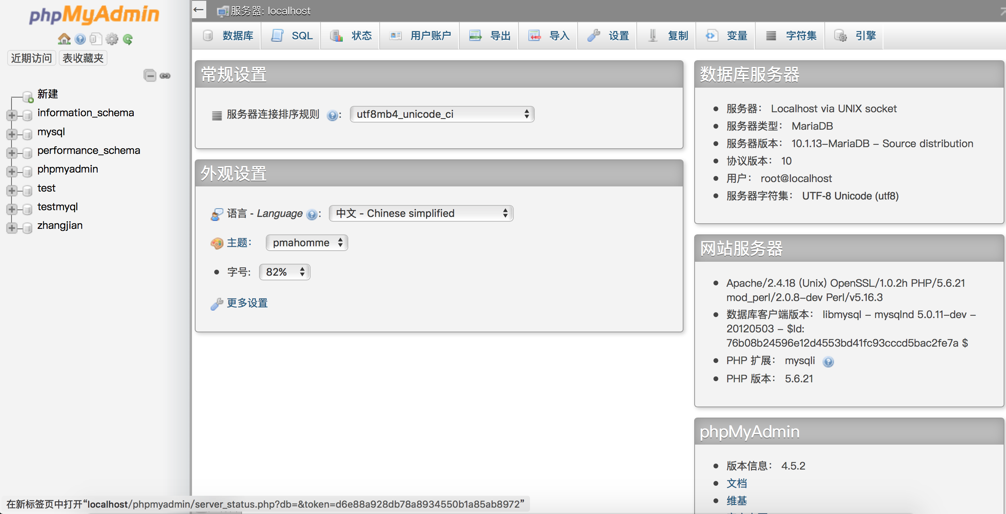Viewport: 1006px width, 514px height.
Task: Open the utf8mb4_unicode_ci collation dropdown
Action: coord(442,114)
